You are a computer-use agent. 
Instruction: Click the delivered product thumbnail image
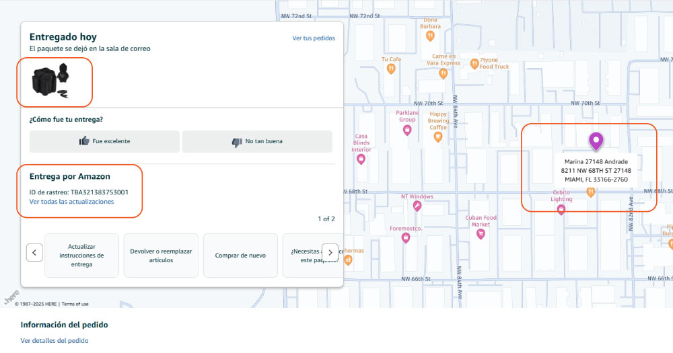click(x=54, y=82)
